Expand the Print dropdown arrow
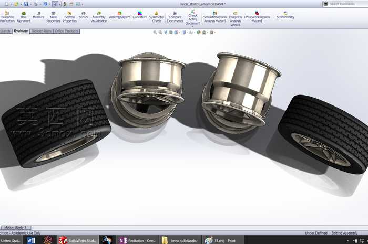 click(x=40, y=4)
